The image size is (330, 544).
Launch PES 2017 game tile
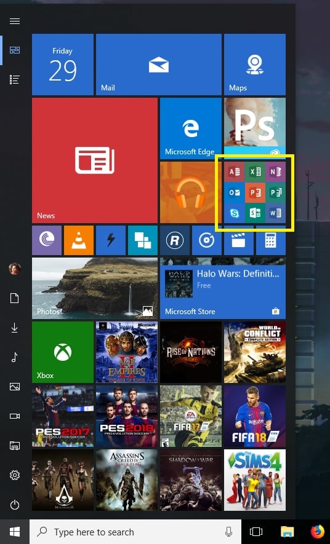pos(63,416)
